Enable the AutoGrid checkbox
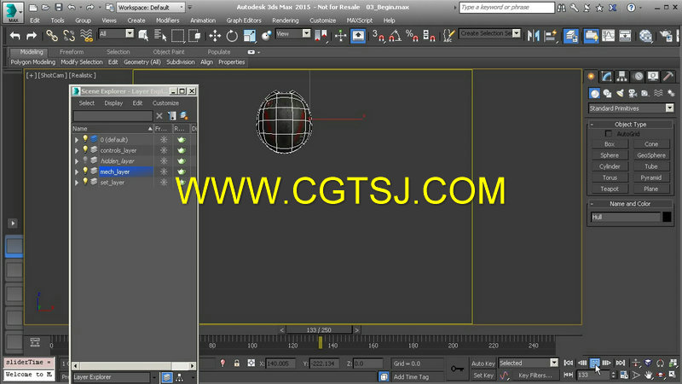Viewport: 682px width, 384px height. (608, 134)
